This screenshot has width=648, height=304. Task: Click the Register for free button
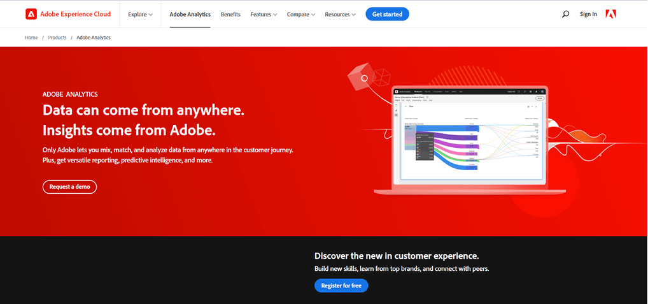341,286
